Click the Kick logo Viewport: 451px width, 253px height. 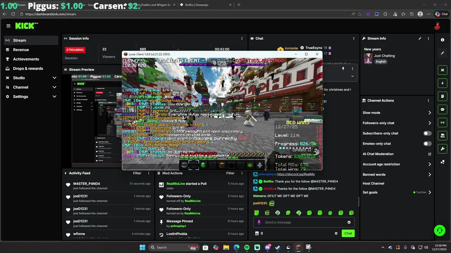[27, 26]
